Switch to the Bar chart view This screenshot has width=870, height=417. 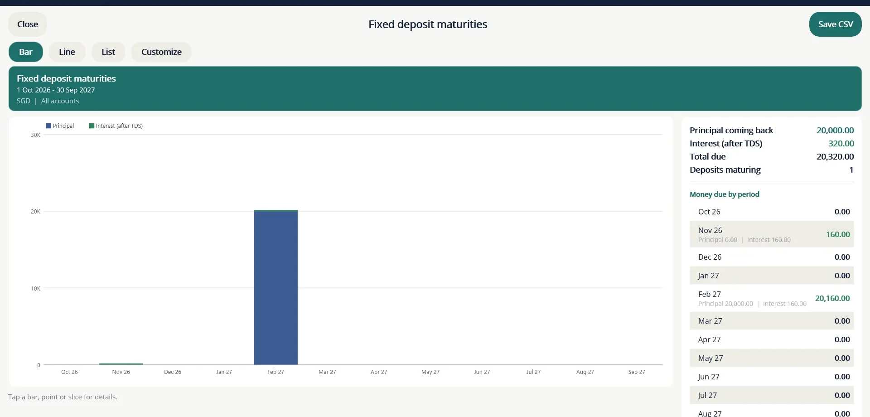pyautogui.click(x=26, y=52)
